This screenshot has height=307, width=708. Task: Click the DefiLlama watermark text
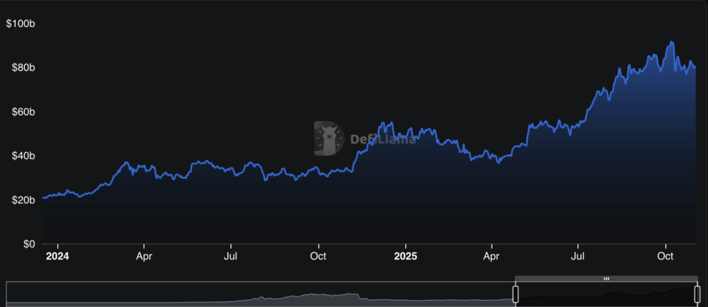[382, 139]
